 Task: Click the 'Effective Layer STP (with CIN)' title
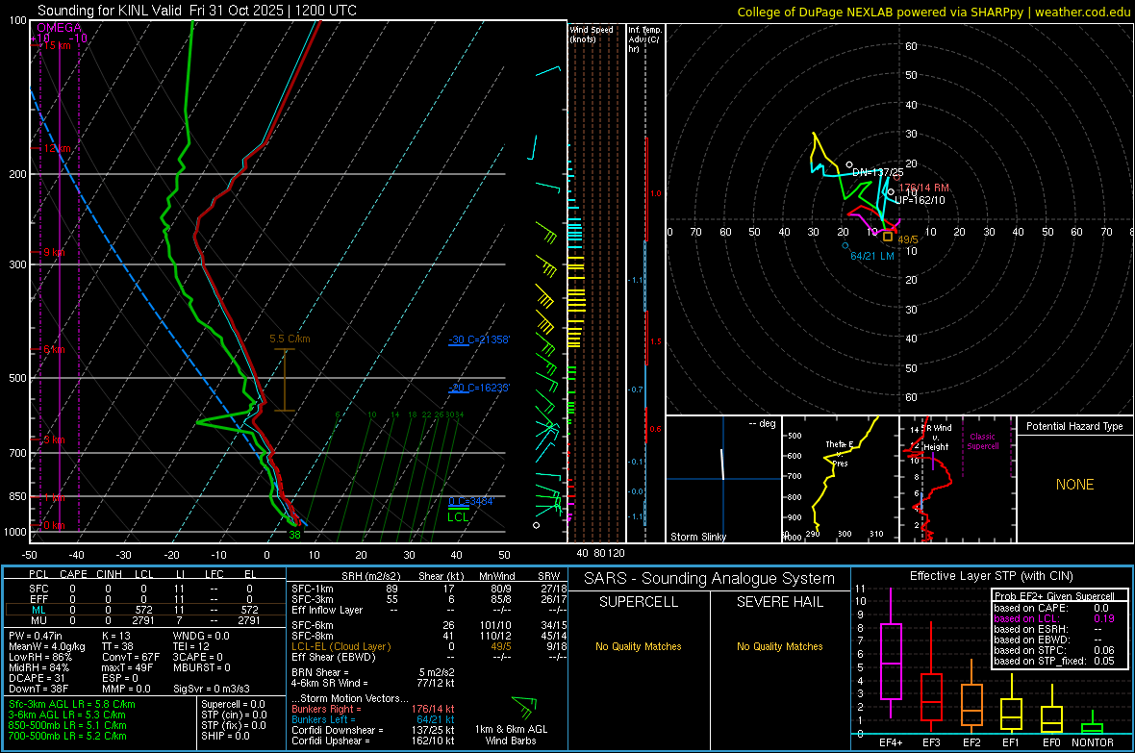[x=991, y=576]
